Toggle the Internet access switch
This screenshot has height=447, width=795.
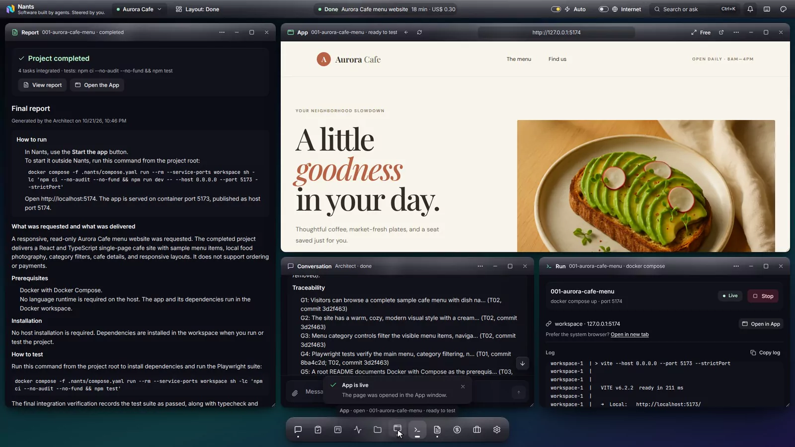pyautogui.click(x=603, y=9)
